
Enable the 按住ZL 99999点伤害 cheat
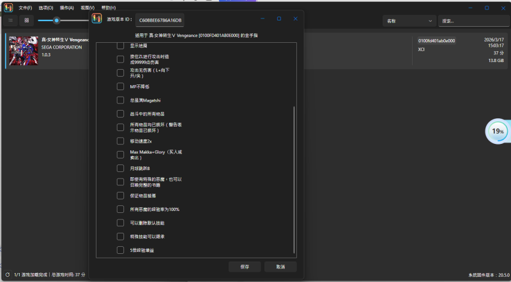pos(120,59)
